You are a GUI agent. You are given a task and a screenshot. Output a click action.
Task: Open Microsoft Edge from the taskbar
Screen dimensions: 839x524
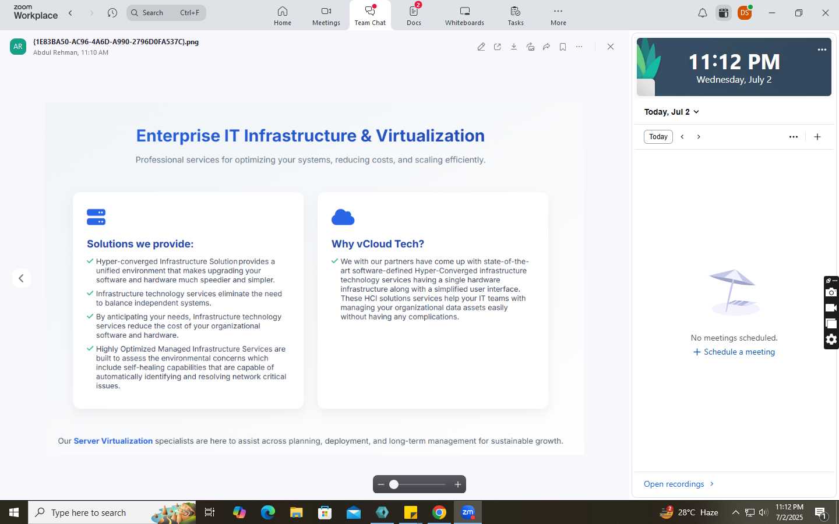[x=268, y=512]
